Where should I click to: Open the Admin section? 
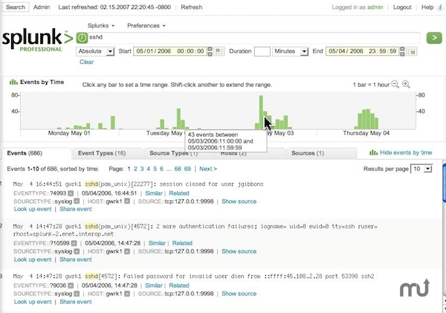tap(42, 7)
